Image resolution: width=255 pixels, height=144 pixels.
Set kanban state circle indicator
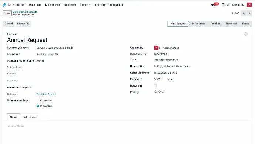246,34
